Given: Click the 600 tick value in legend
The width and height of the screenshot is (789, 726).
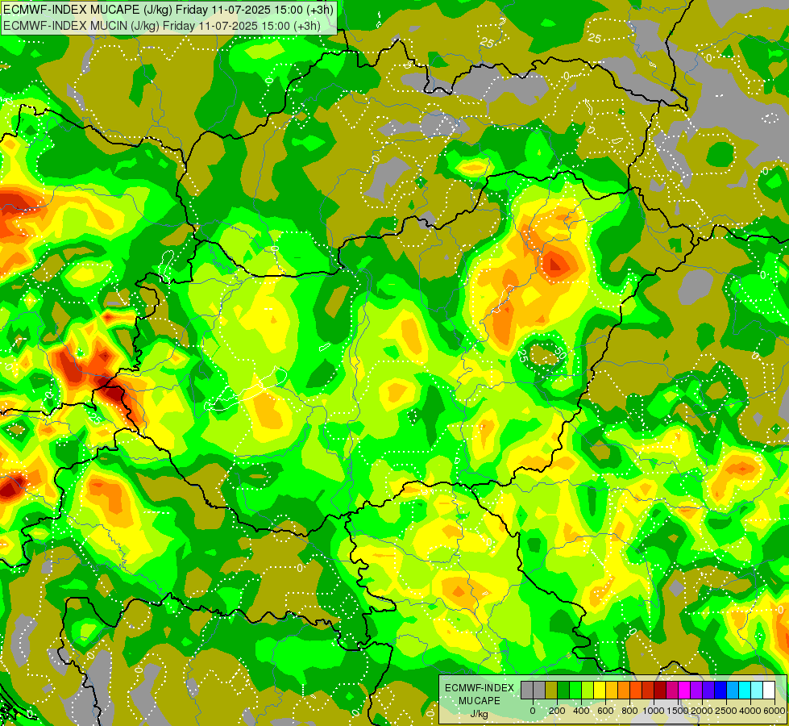Looking at the screenshot, I should pos(605,711).
